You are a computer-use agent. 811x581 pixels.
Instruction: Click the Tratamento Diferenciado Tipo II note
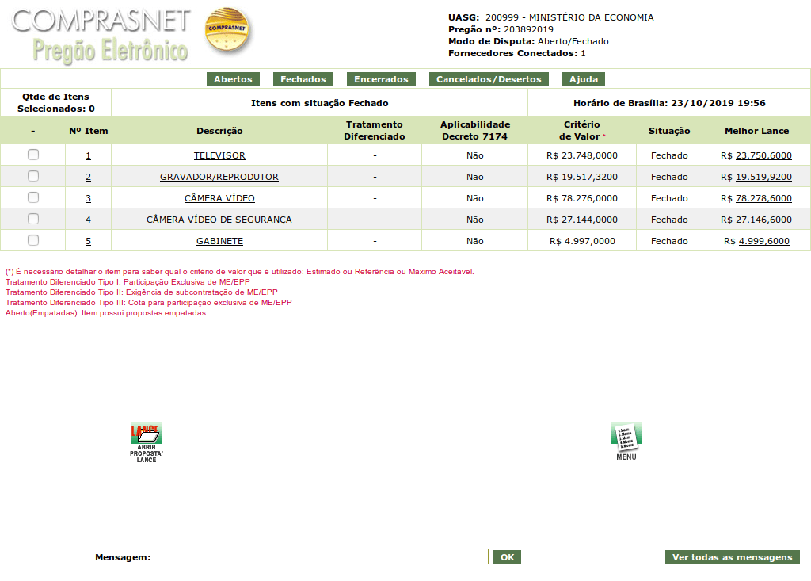[141, 292]
